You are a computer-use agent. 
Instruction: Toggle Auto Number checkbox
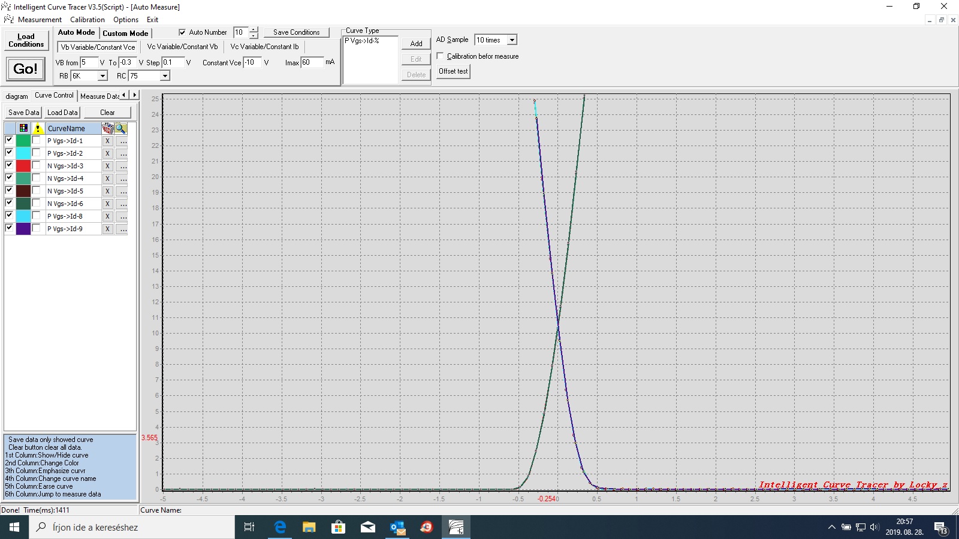tap(182, 32)
